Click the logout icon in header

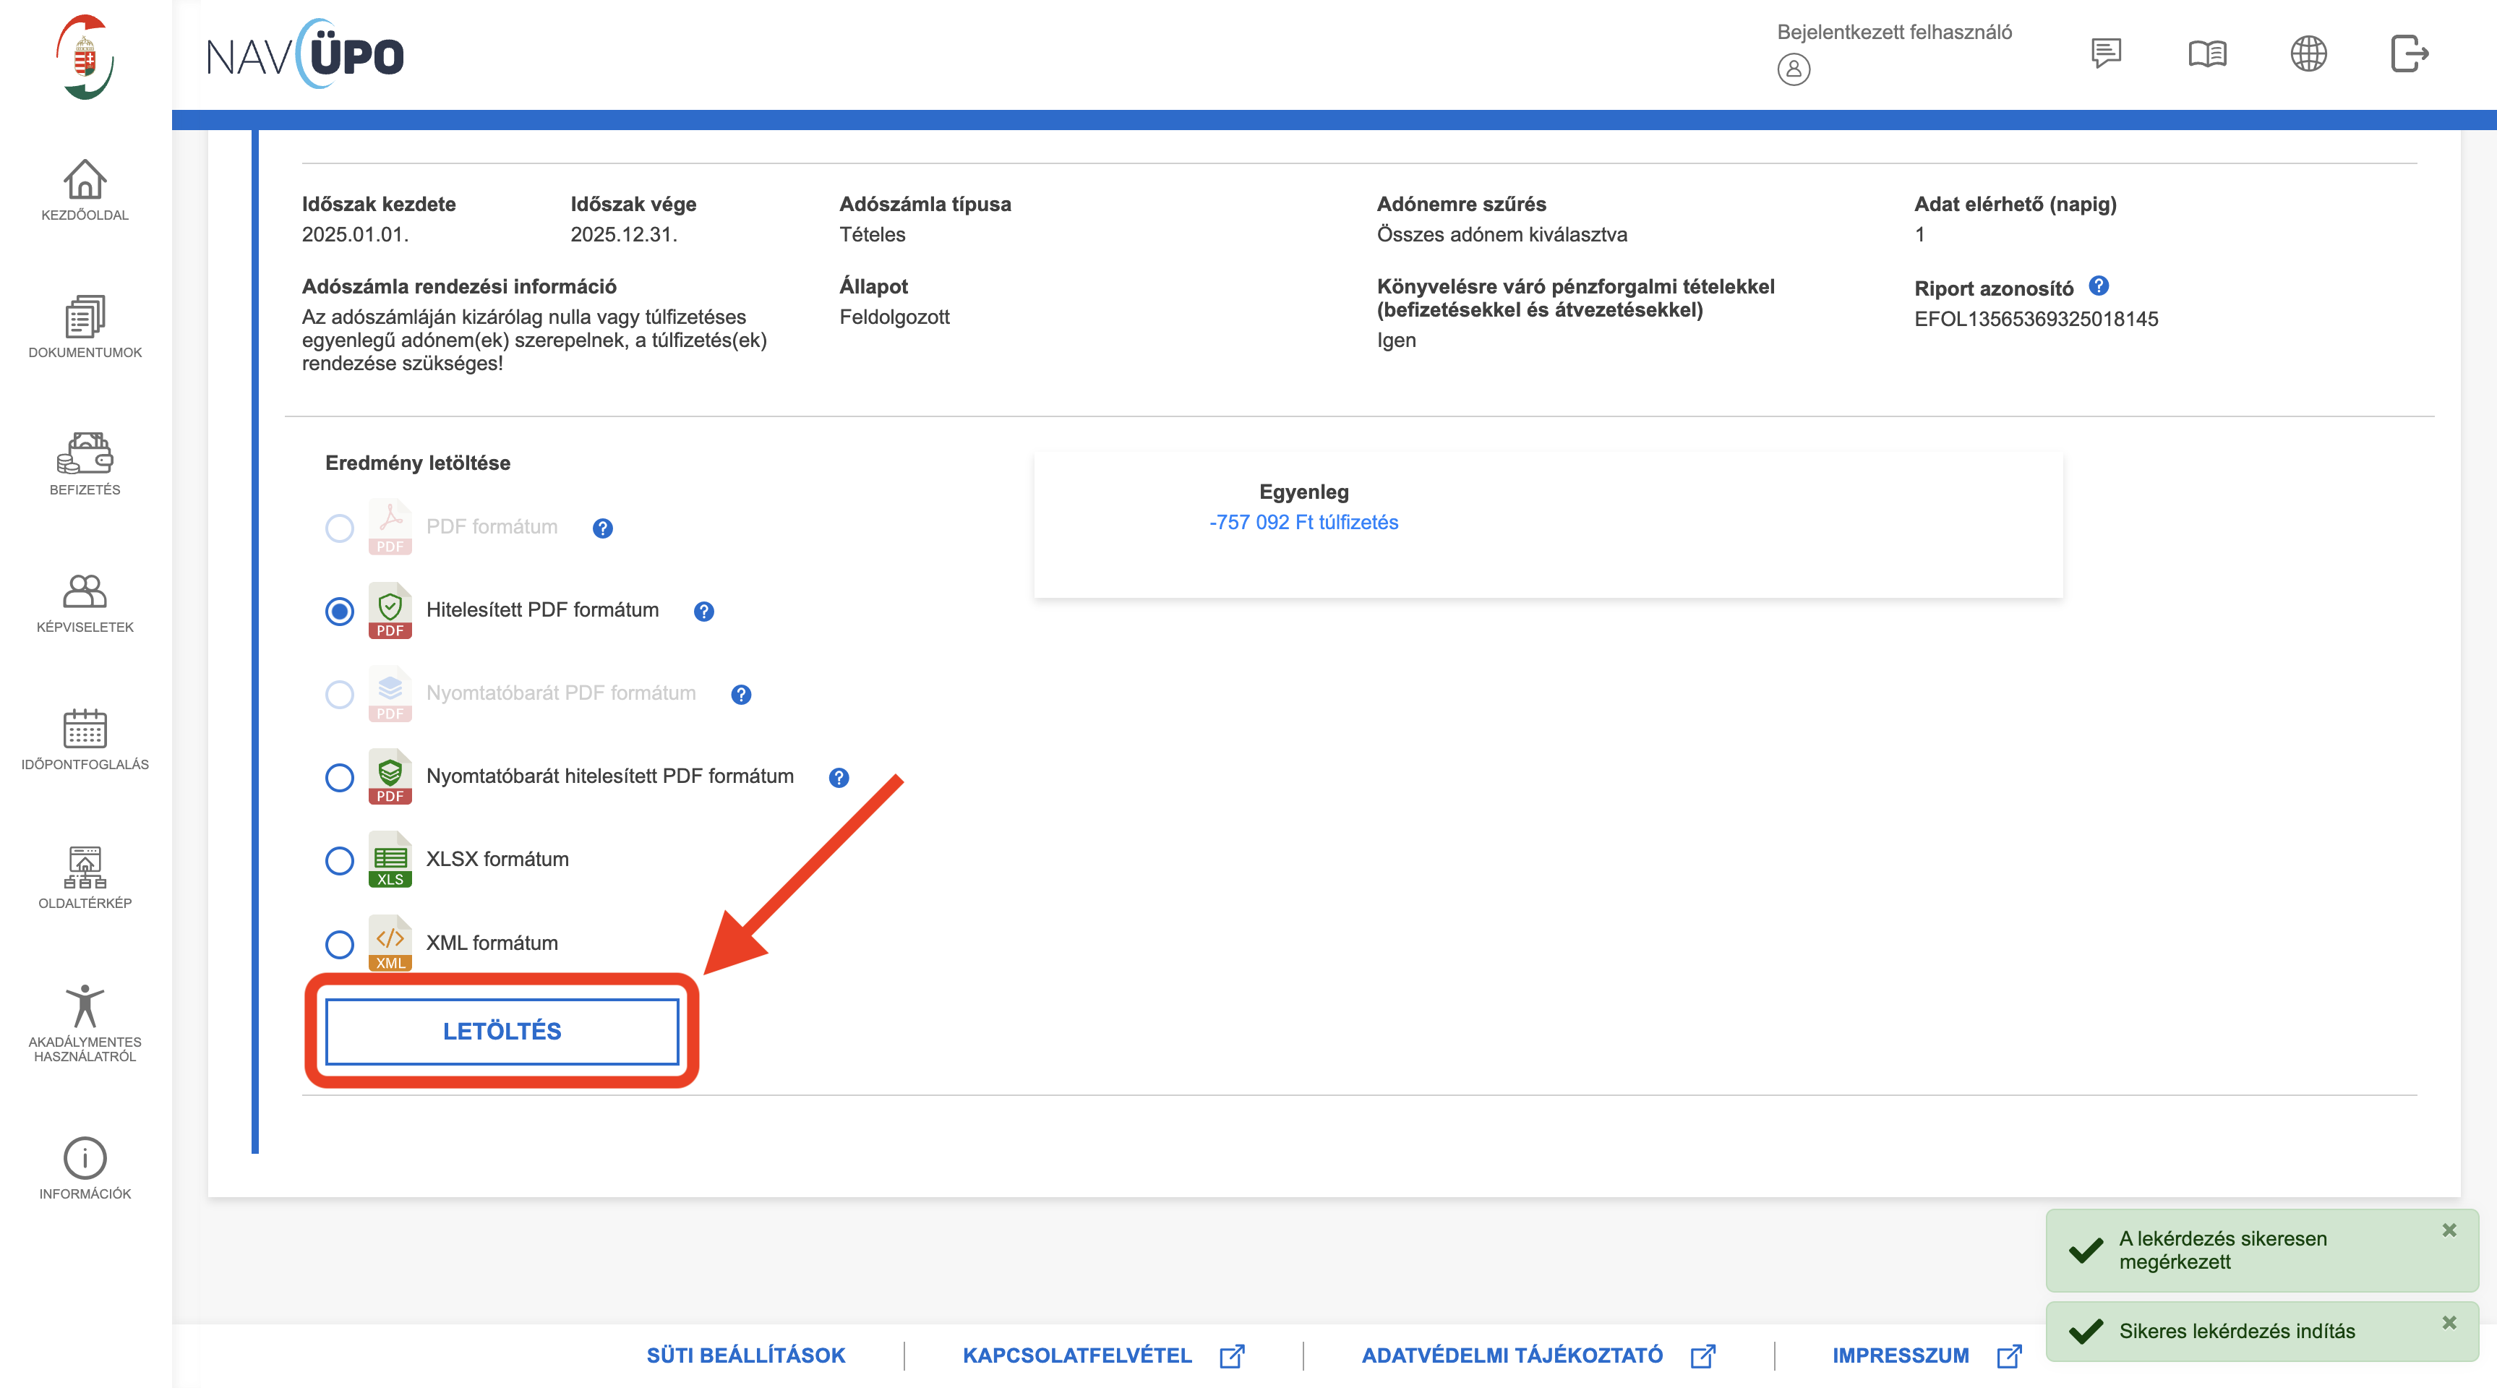coord(2409,53)
